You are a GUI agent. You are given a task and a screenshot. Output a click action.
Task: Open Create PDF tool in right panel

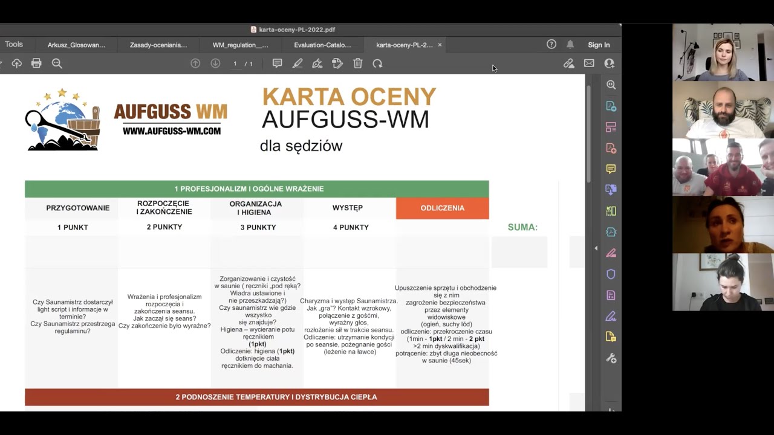[611, 106]
